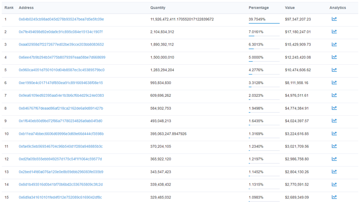Open address 0x1f640eb50d9bd72f86a71780234826a9ab04f3d0

pyautogui.click(x=60, y=121)
